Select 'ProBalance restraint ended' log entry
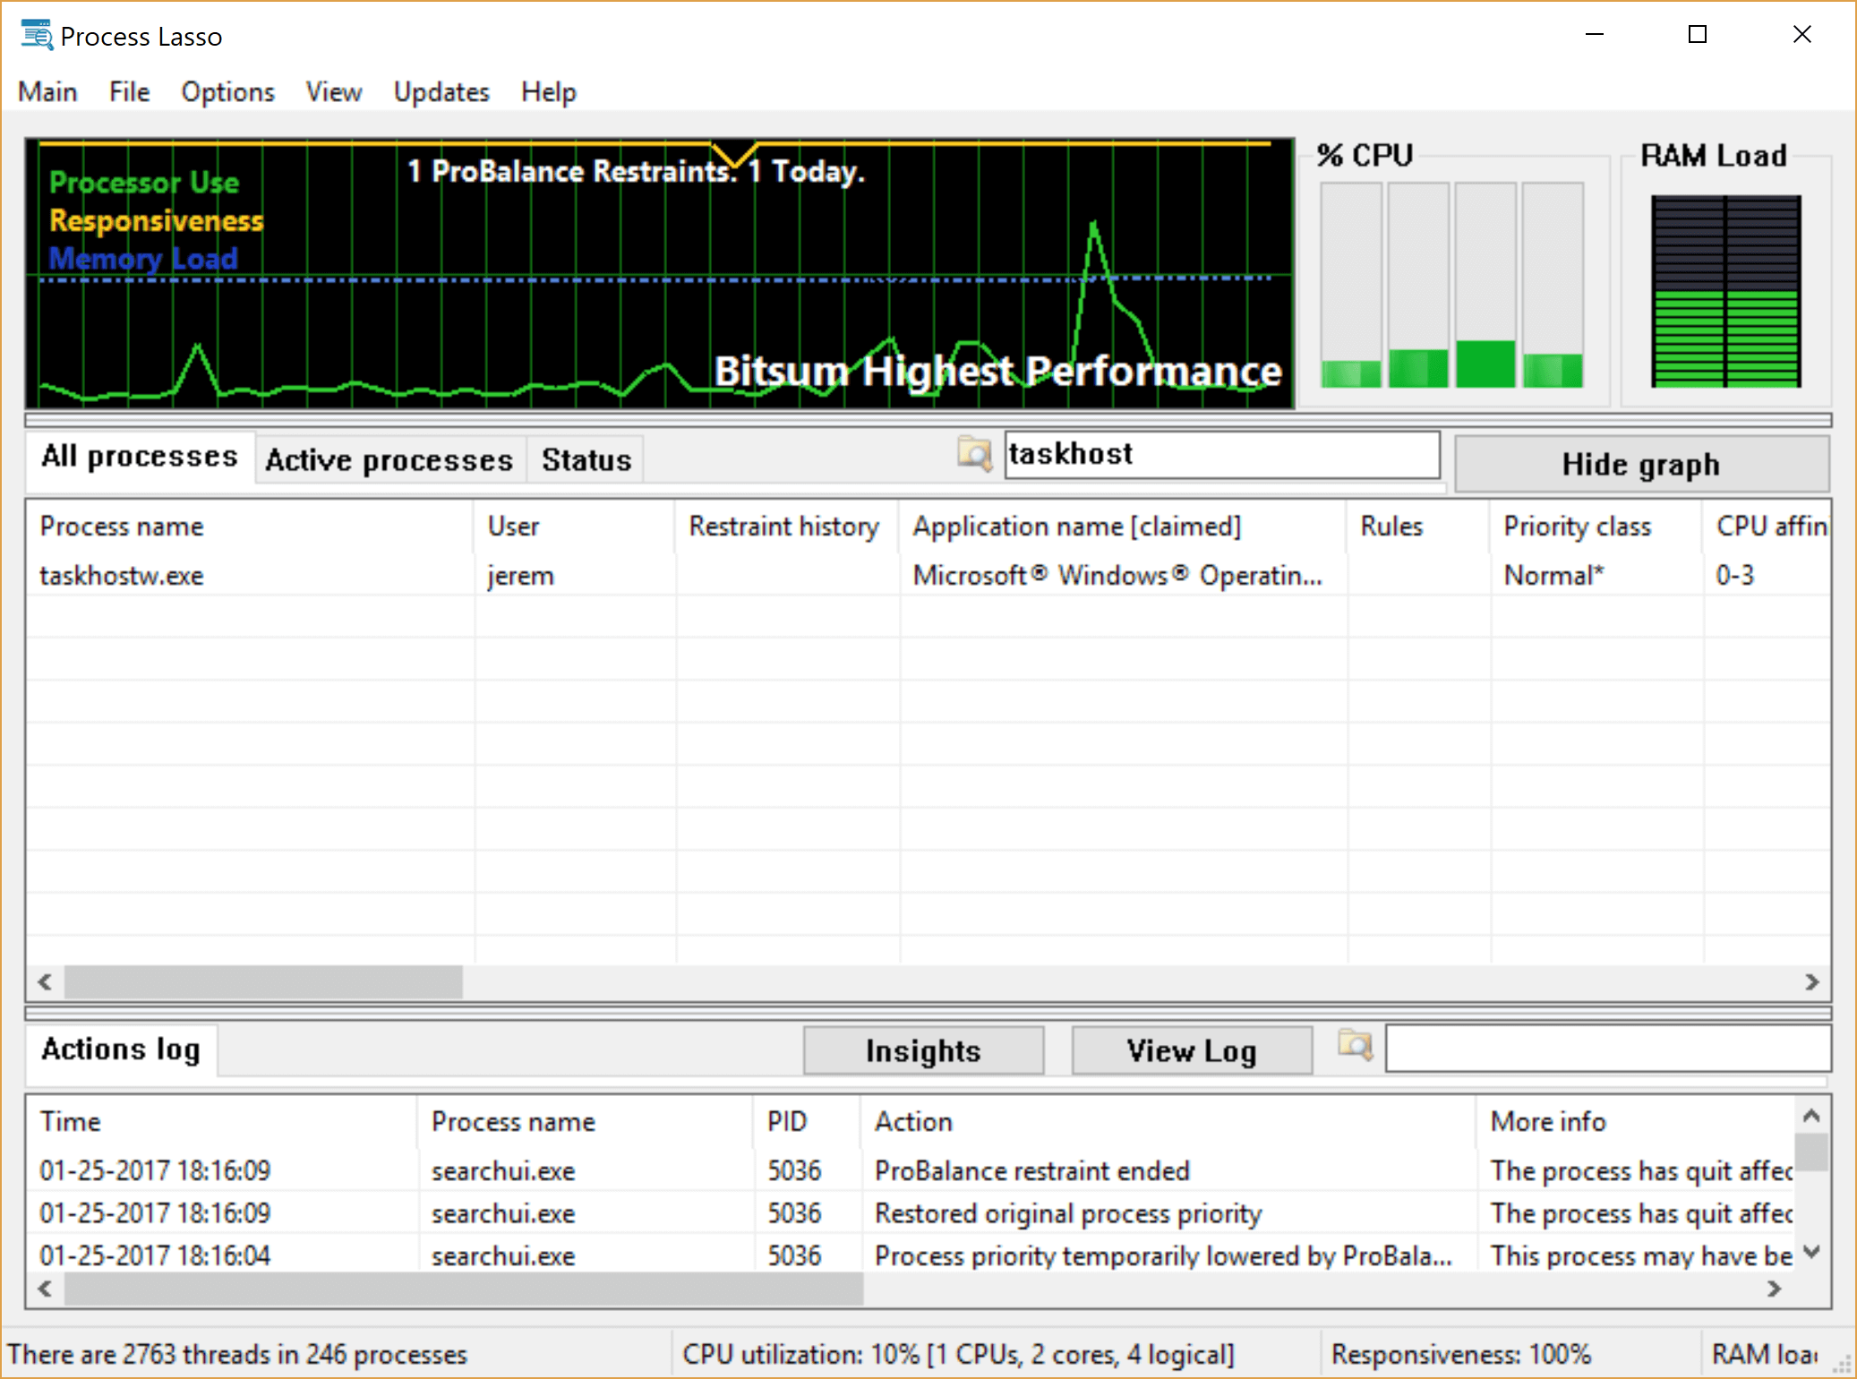1857x1379 pixels. [x=911, y=1171]
